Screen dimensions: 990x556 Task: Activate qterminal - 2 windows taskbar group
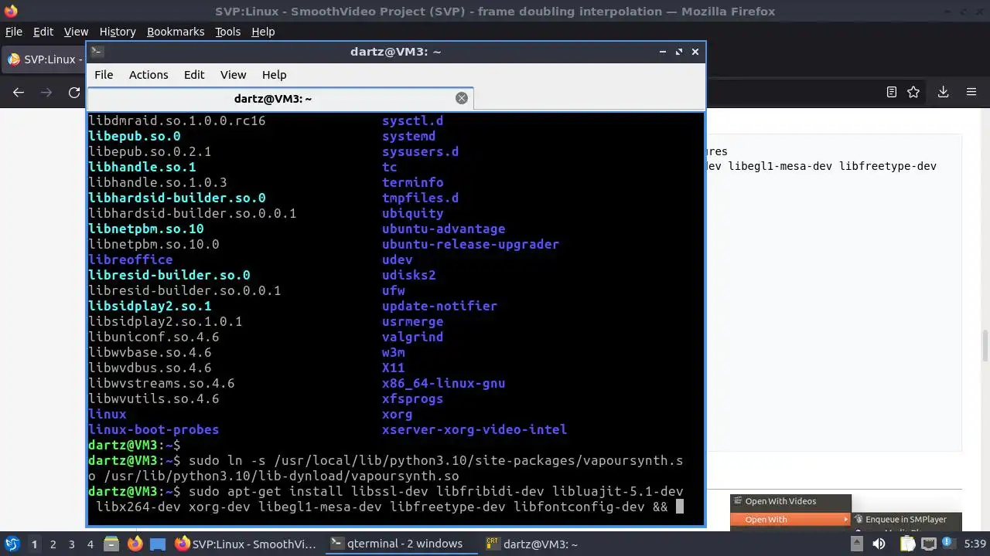click(x=400, y=544)
